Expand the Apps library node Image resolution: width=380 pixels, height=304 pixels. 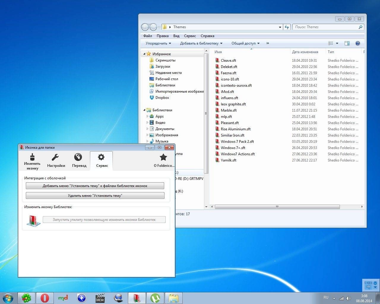tap(147, 116)
